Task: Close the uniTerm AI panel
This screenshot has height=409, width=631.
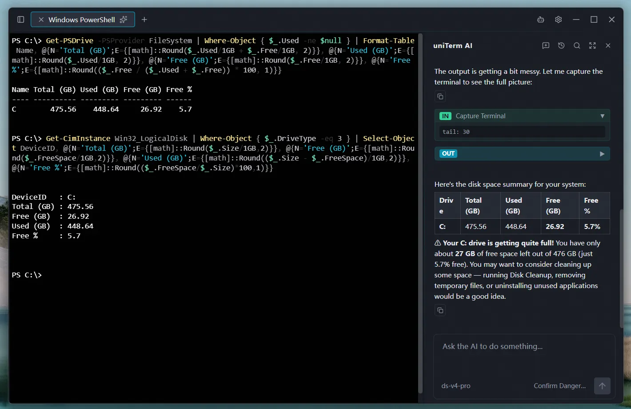Action: coord(608,45)
